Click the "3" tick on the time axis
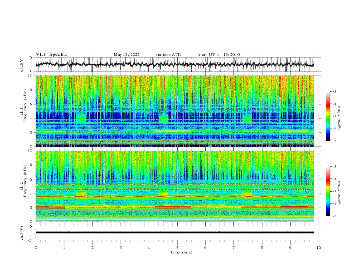 coord(121,248)
